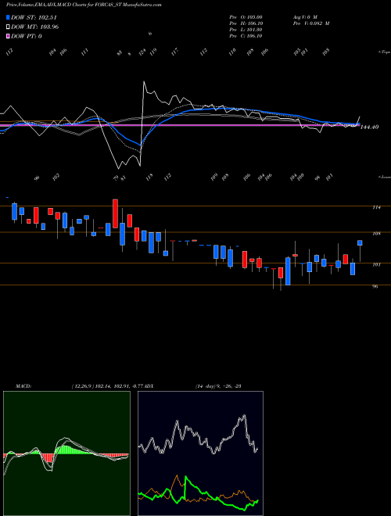Screen dimensions: 391x516
Task: Click the 101 price axis label
Action: coord(376,264)
